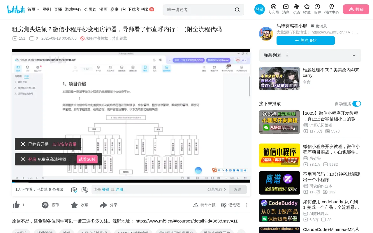Image resolution: width=373 pixels, height=233 pixels.
Task: Click the 登录 avatar button
Action: 260,9
